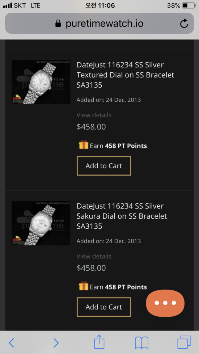Open the bookmarks book icon
Viewport: 199px width, 354px height.
[x=141, y=343]
